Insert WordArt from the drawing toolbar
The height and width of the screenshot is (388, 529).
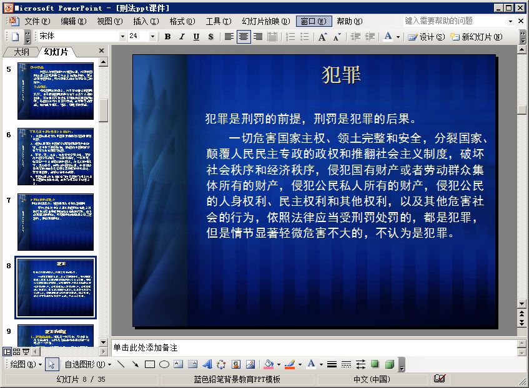tap(207, 364)
